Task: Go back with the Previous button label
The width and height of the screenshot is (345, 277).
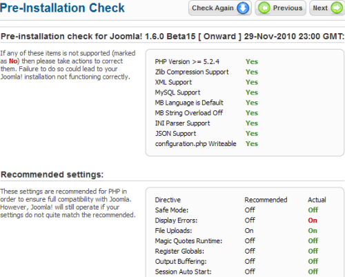Action: pos(288,8)
